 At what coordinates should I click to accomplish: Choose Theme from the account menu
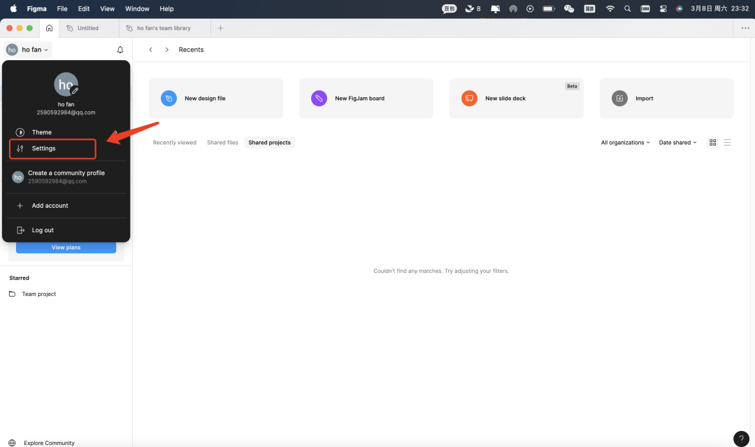(42, 132)
